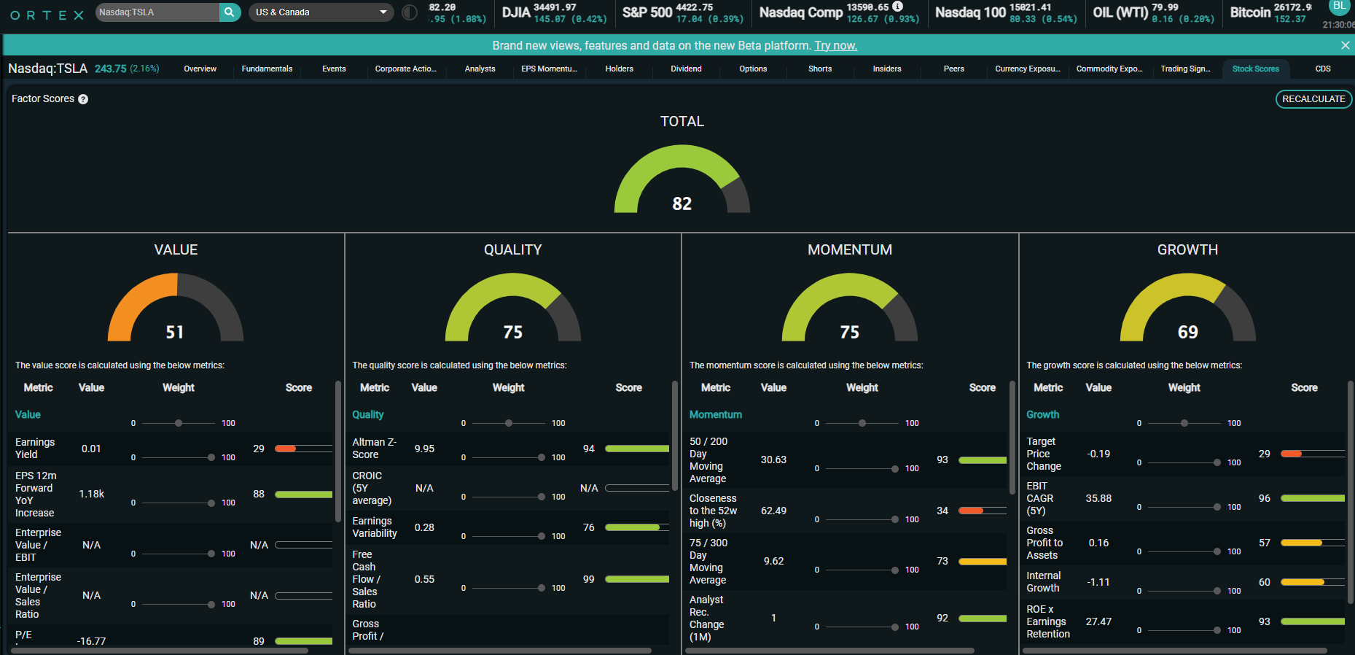Open the Overview tab
This screenshot has height=655, width=1355.
click(200, 69)
